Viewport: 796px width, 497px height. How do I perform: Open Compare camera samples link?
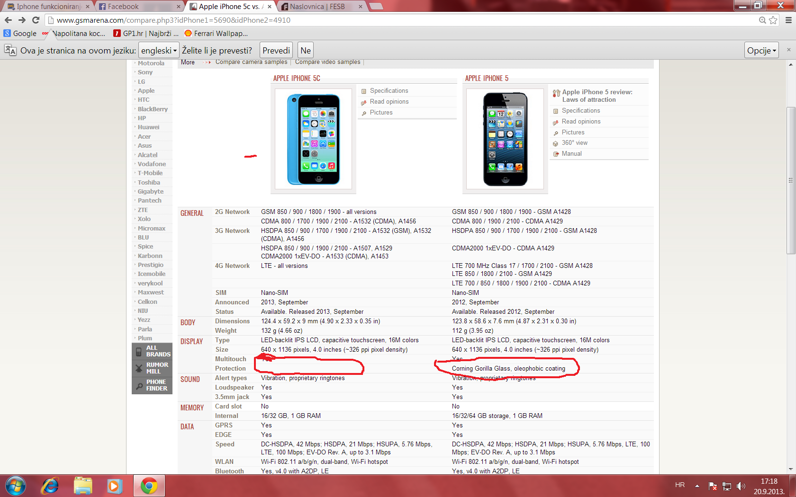252,62
